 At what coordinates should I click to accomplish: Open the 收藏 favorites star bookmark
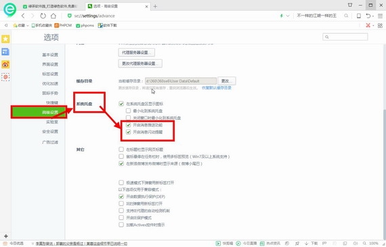(19, 25)
